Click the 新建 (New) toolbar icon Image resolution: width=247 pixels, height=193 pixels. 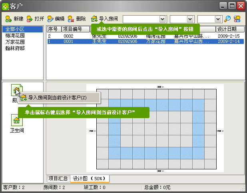8,19
